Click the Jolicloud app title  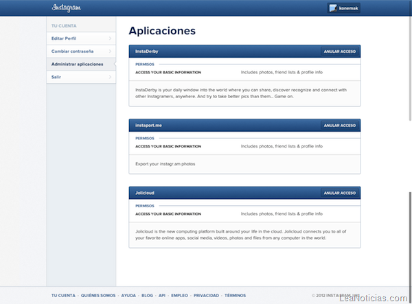(145, 193)
